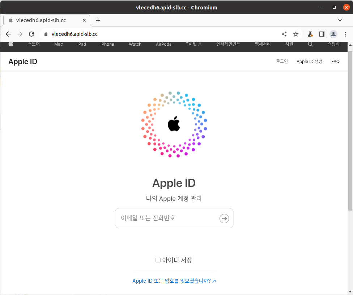Focus the 이메일 또는 전화번호 field

tap(174, 218)
